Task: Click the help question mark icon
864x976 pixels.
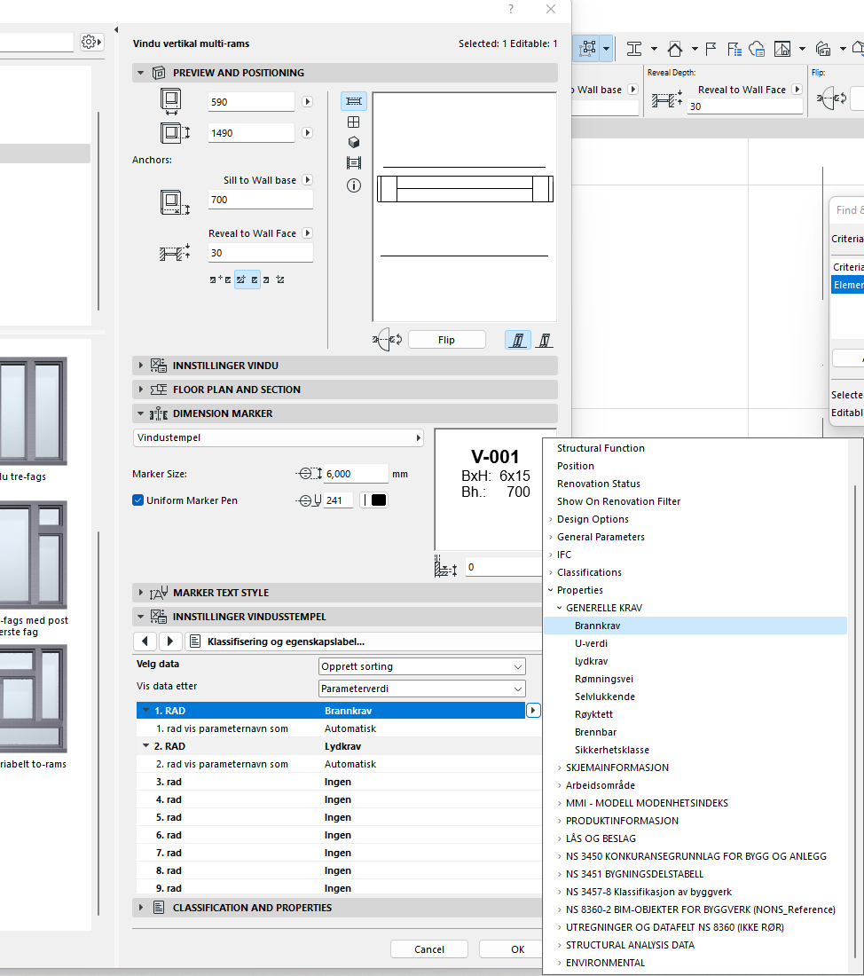Action: (x=510, y=10)
